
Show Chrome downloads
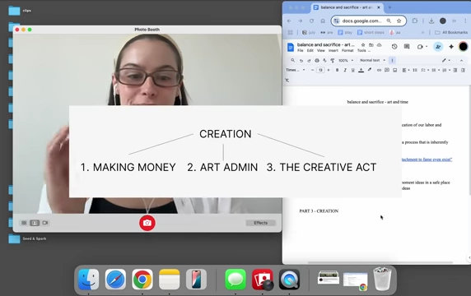431,21
